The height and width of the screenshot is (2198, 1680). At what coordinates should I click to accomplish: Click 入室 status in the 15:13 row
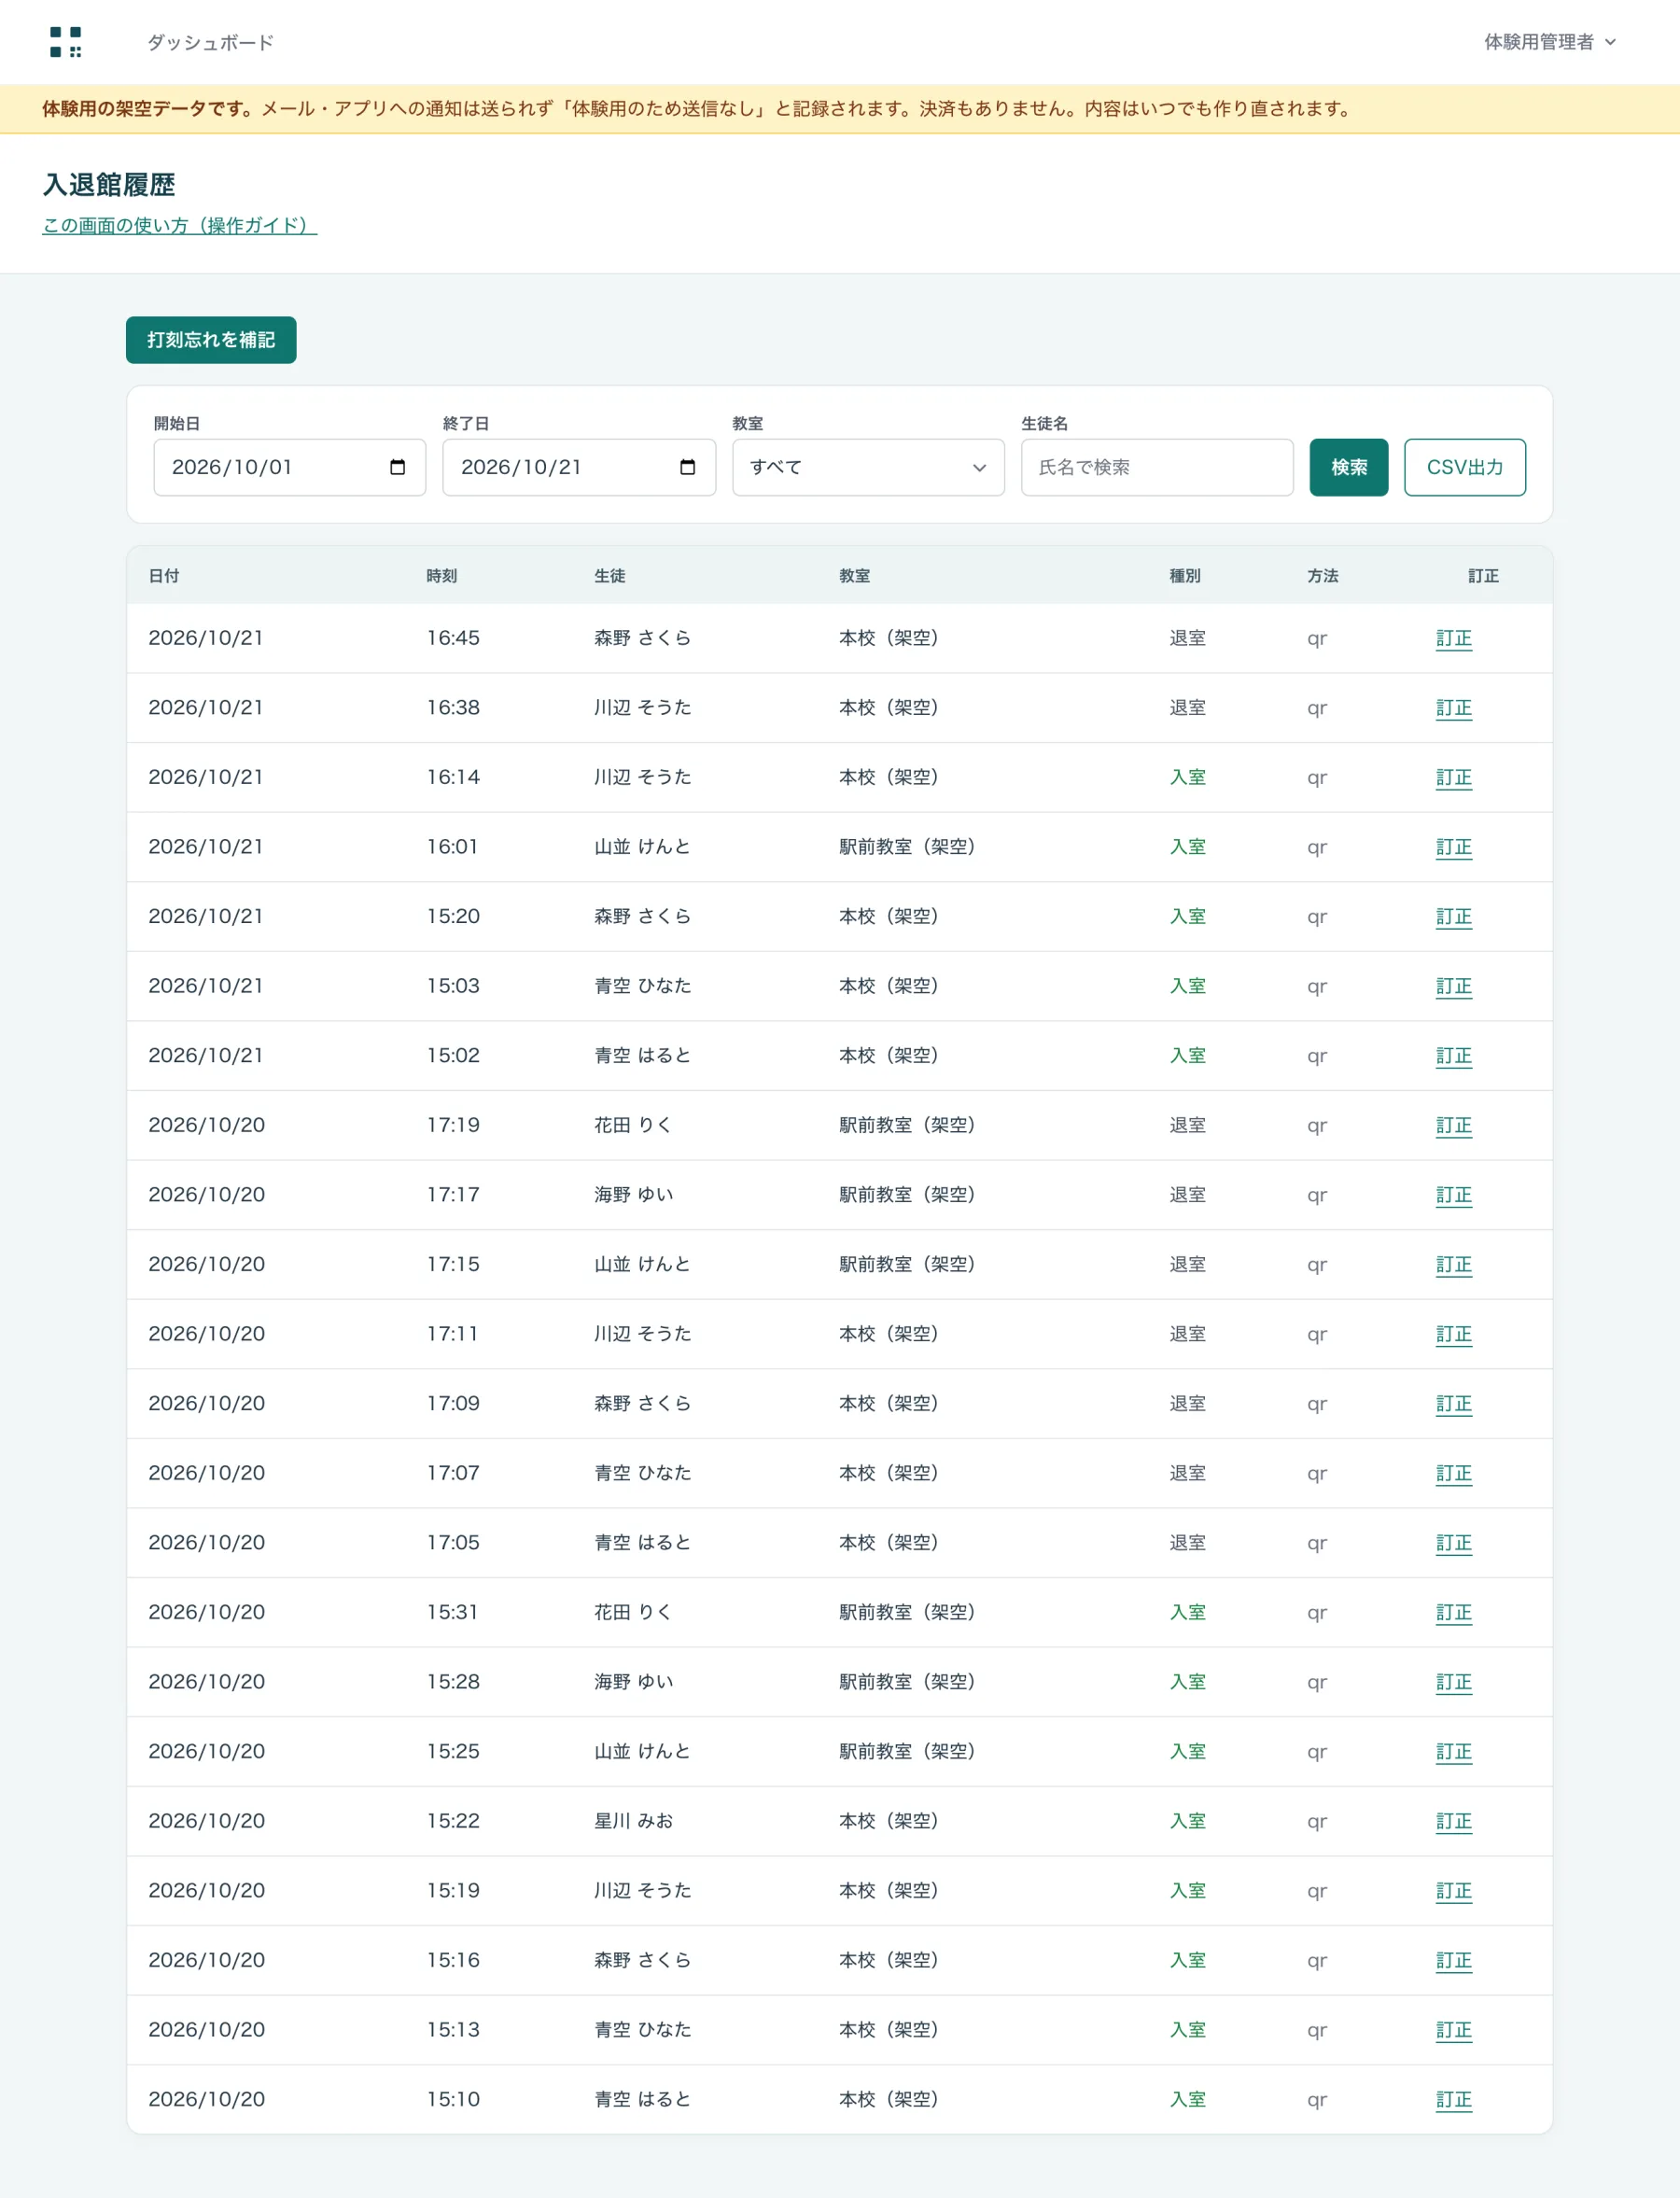[x=1188, y=2030]
